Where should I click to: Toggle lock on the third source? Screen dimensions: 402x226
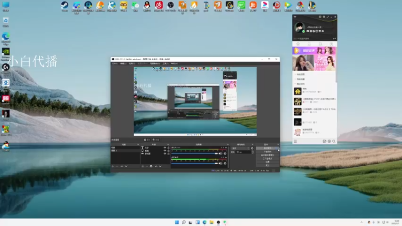(x=168, y=154)
